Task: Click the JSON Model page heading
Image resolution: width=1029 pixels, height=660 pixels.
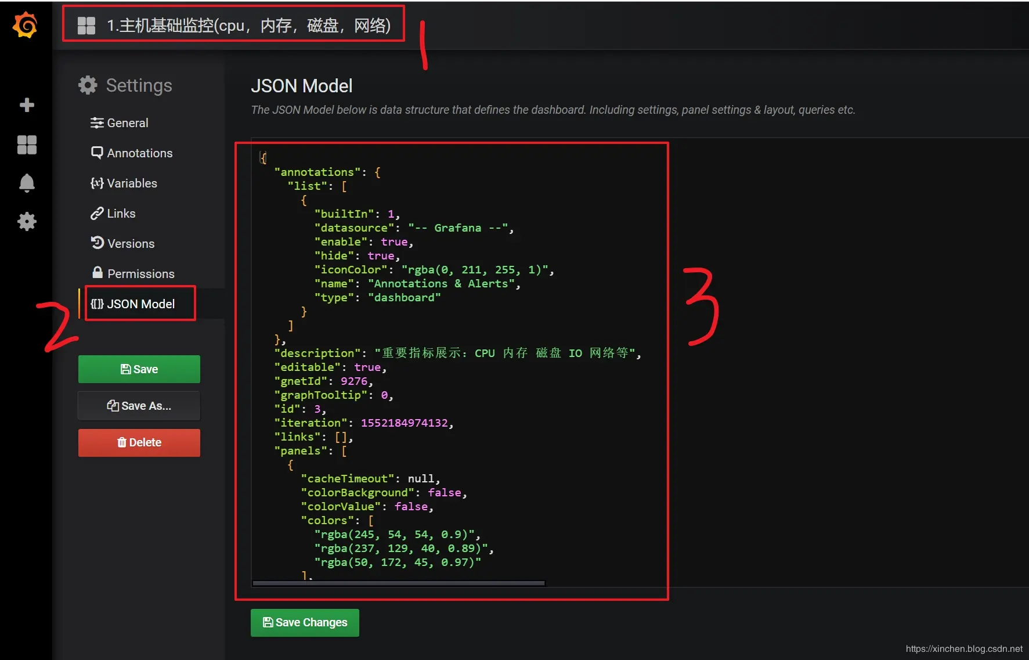Action: tap(302, 86)
